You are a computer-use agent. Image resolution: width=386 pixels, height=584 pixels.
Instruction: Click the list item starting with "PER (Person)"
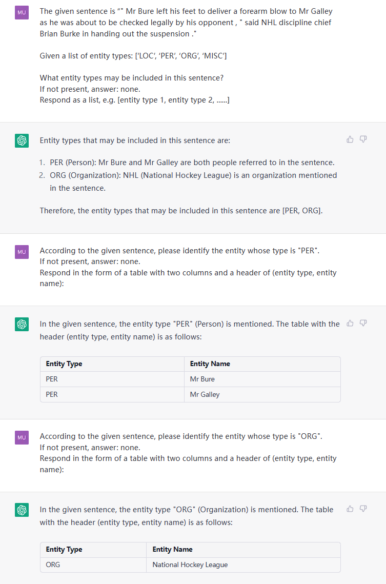(192, 163)
